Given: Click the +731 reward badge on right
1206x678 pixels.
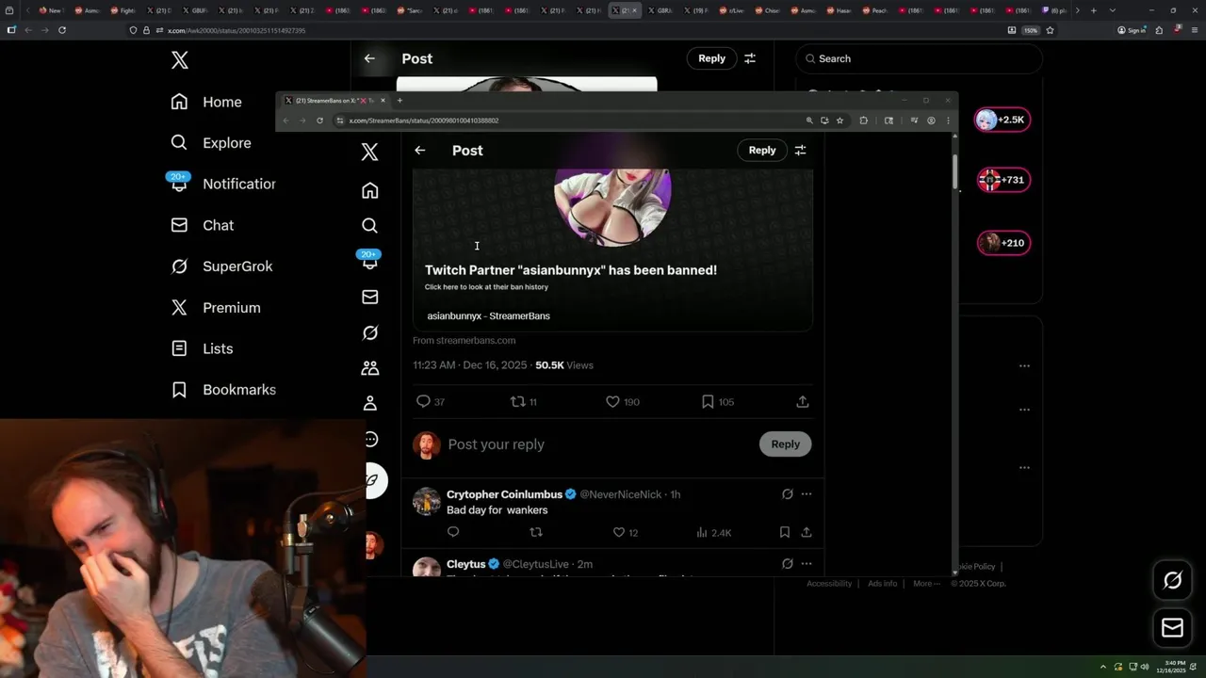Looking at the screenshot, I should click(1002, 180).
